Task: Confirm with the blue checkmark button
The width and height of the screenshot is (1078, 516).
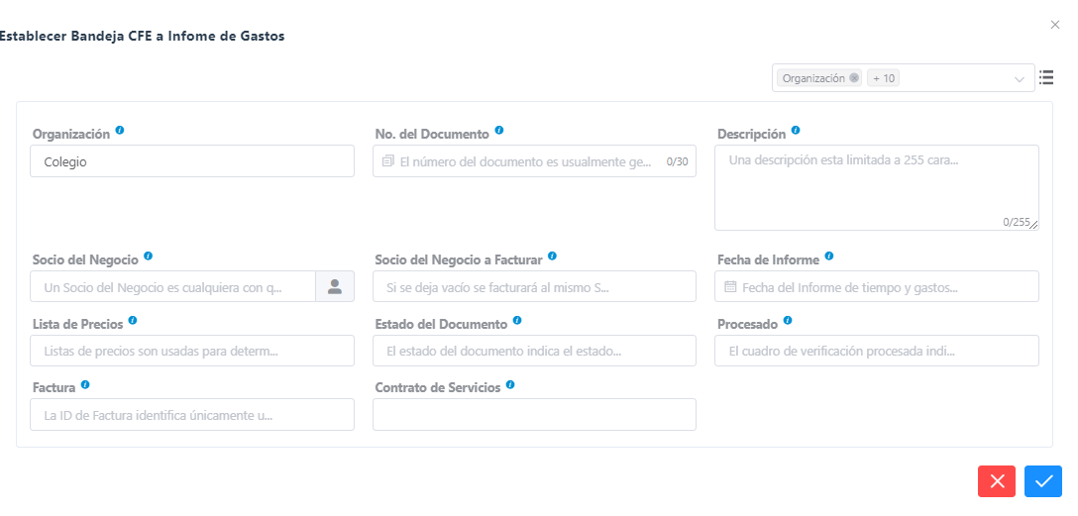Action: tap(1043, 481)
